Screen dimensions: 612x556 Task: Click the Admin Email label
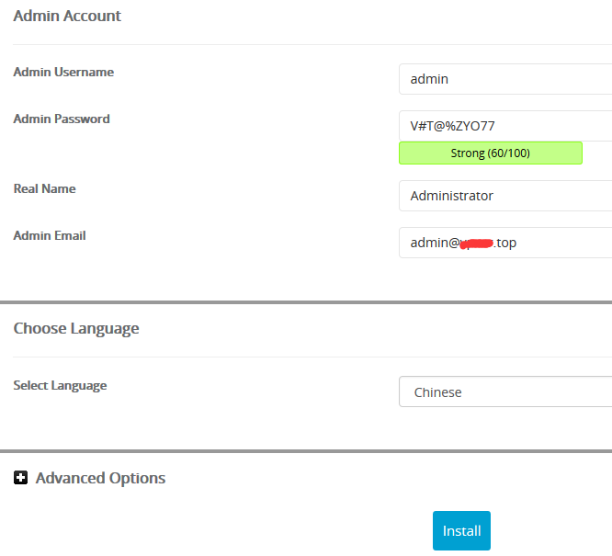(50, 235)
